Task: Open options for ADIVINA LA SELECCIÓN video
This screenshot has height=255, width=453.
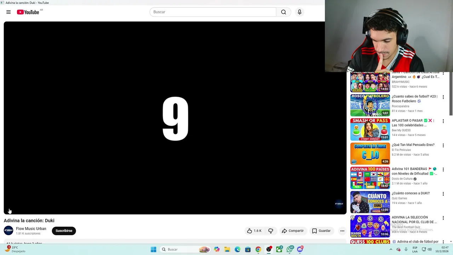Action: tap(443, 218)
